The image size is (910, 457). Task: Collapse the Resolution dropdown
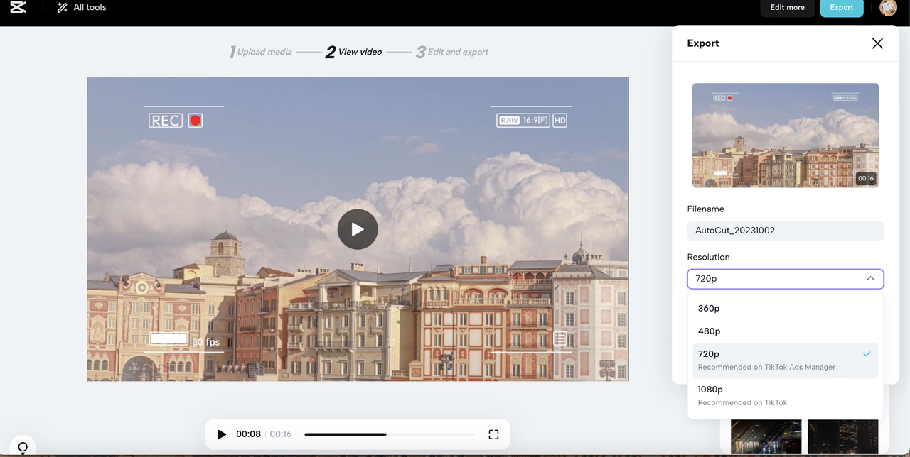(x=786, y=279)
